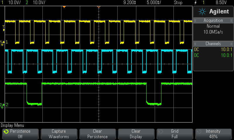Viewport: 234px width, 140px height.
Task: Click the rising edge trigger slope icon
Action: point(195,3)
